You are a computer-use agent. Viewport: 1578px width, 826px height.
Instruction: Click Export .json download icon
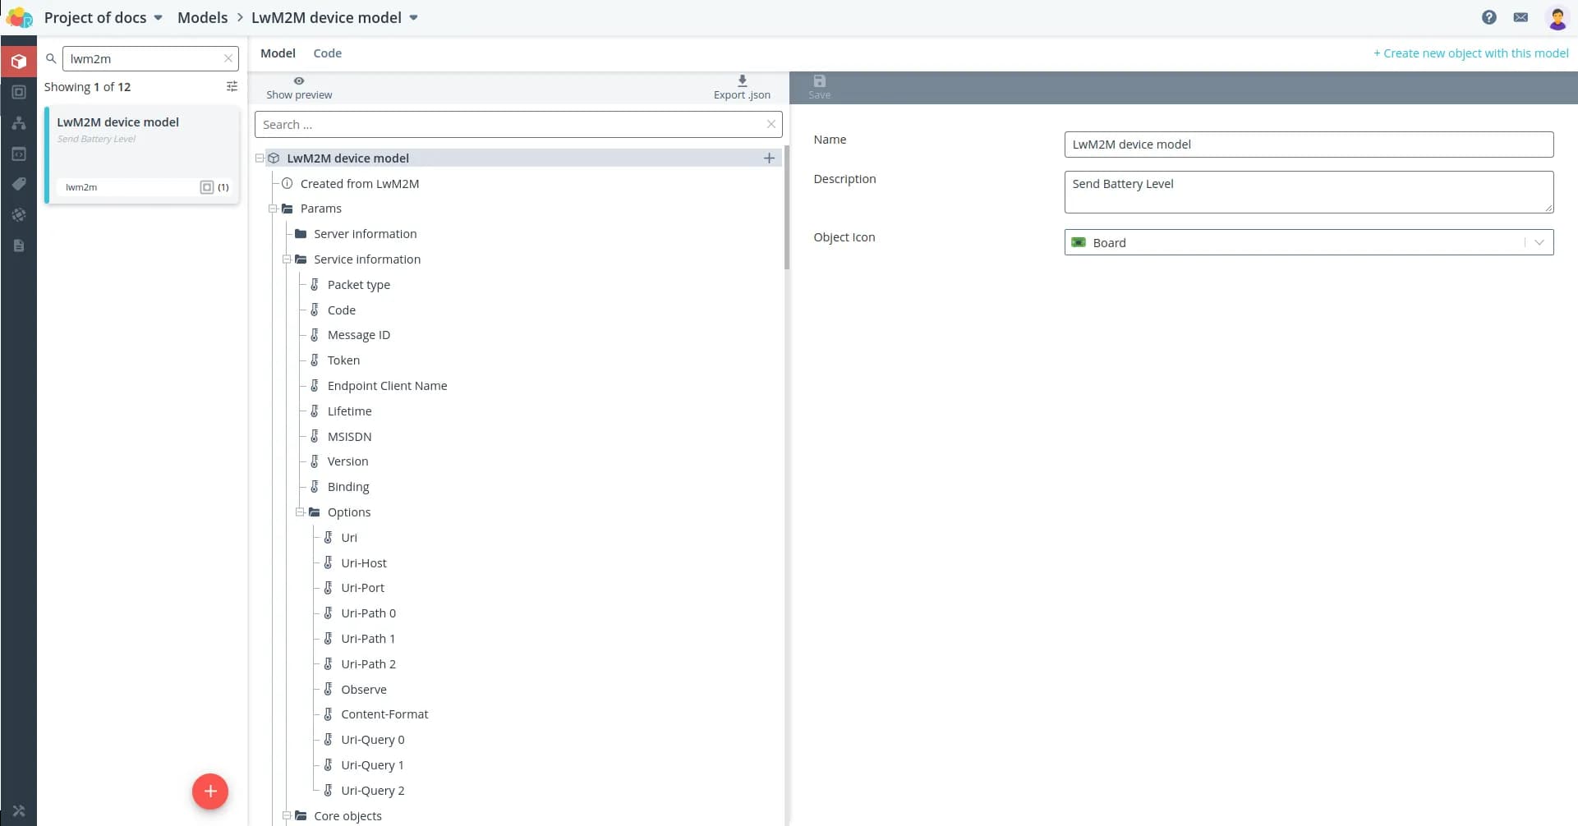(742, 81)
